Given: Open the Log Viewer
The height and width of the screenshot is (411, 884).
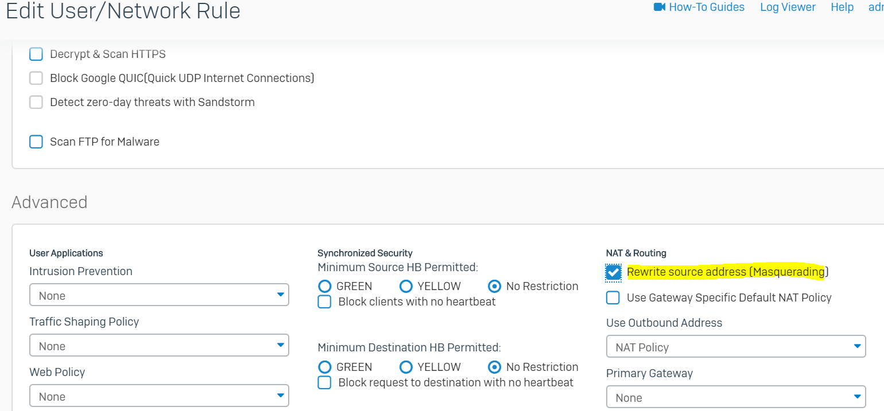Looking at the screenshot, I should coord(788,7).
